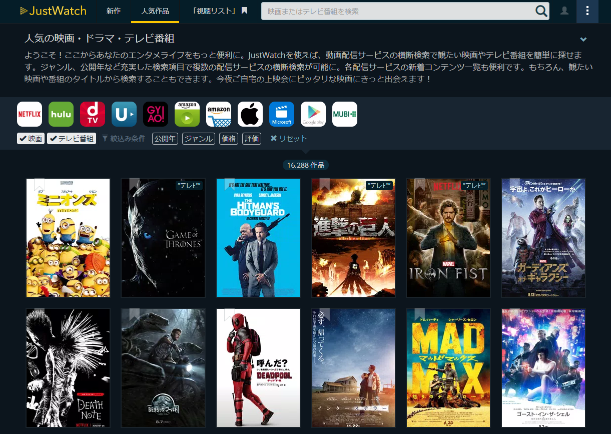Click the 人気の映画・ドラマ・テレビ番組 heading
This screenshot has height=434, width=611.
99,39
